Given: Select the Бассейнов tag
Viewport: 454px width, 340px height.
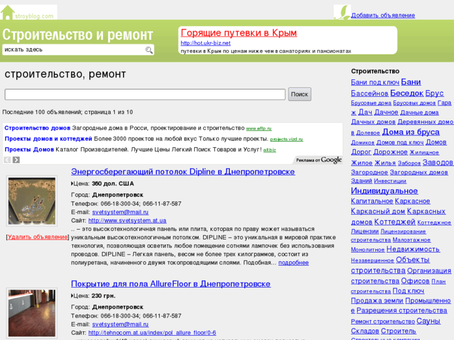Looking at the screenshot, I should pyautogui.click(x=370, y=94).
